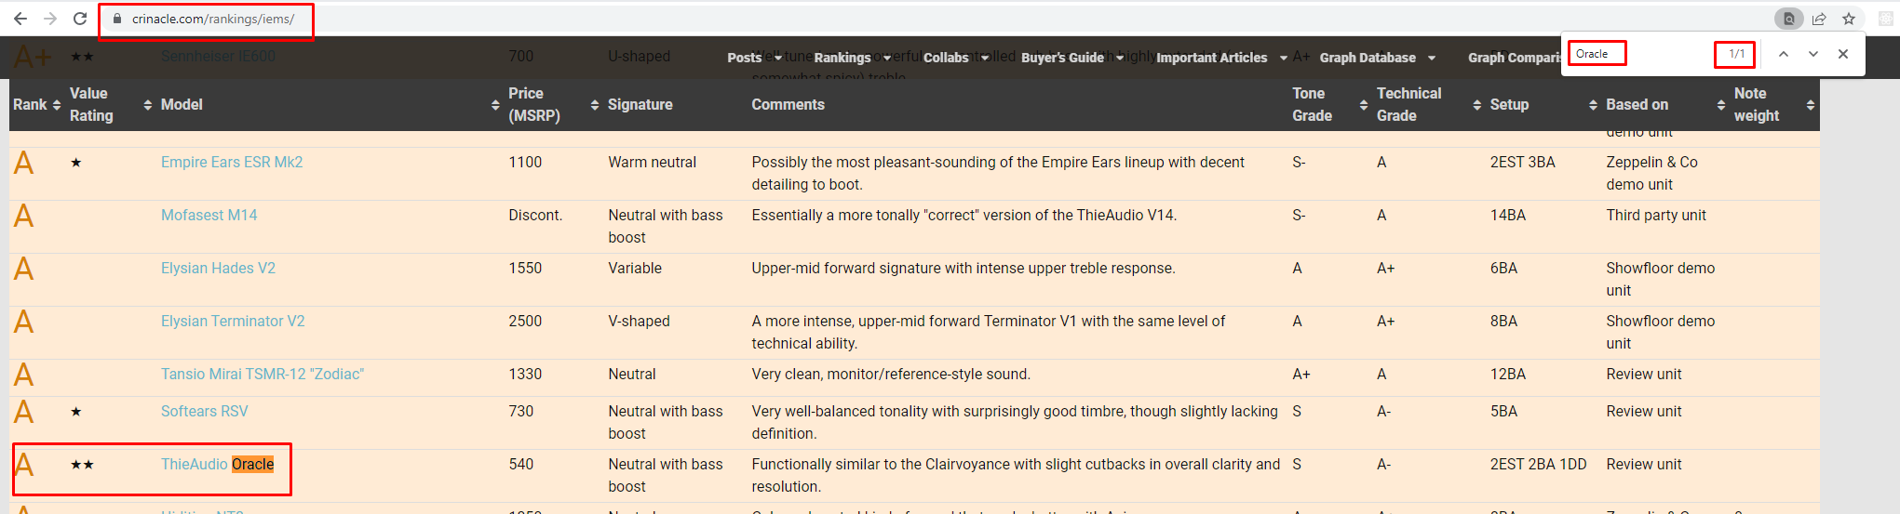Reload the page with refresh icon
The image size is (1900, 514).
[80, 19]
